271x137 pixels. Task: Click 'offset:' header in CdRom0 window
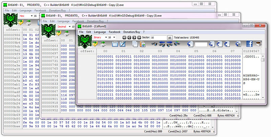[87, 51]
